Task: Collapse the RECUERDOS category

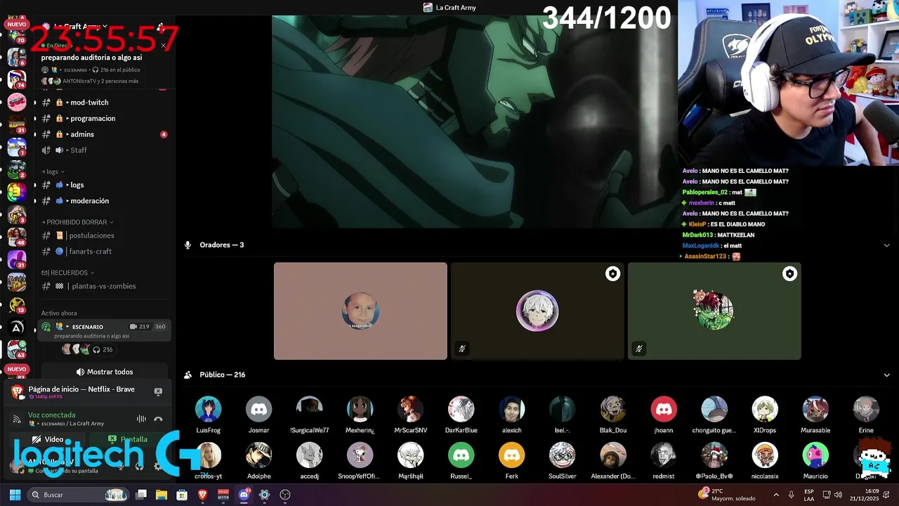Action: pos(68,273)
